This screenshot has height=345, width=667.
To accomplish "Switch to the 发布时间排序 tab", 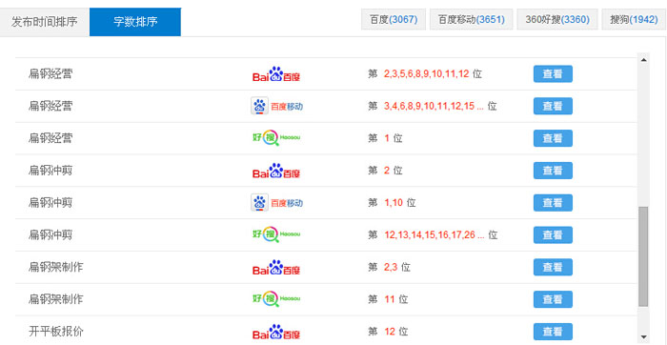I will click(x=44, y=22).
